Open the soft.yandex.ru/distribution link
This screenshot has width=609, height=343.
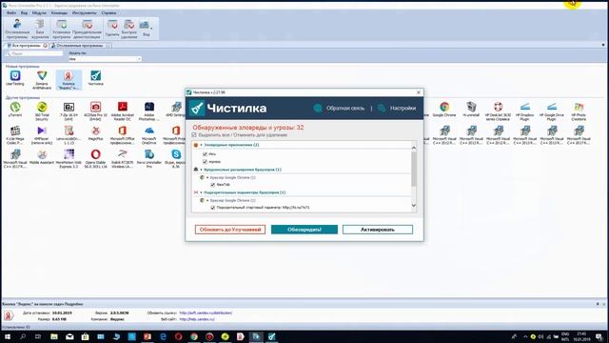pos(206,313)
